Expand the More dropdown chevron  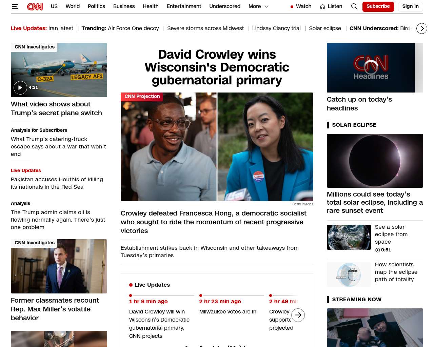point(267,6)
